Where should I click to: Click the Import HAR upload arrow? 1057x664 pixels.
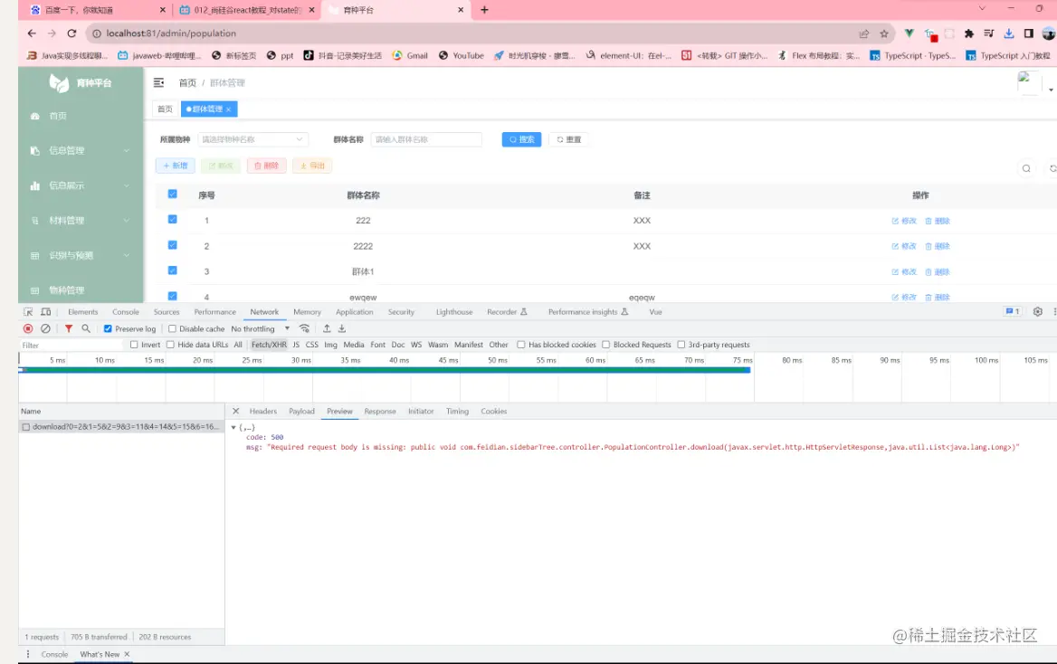[x=327, y=328]
